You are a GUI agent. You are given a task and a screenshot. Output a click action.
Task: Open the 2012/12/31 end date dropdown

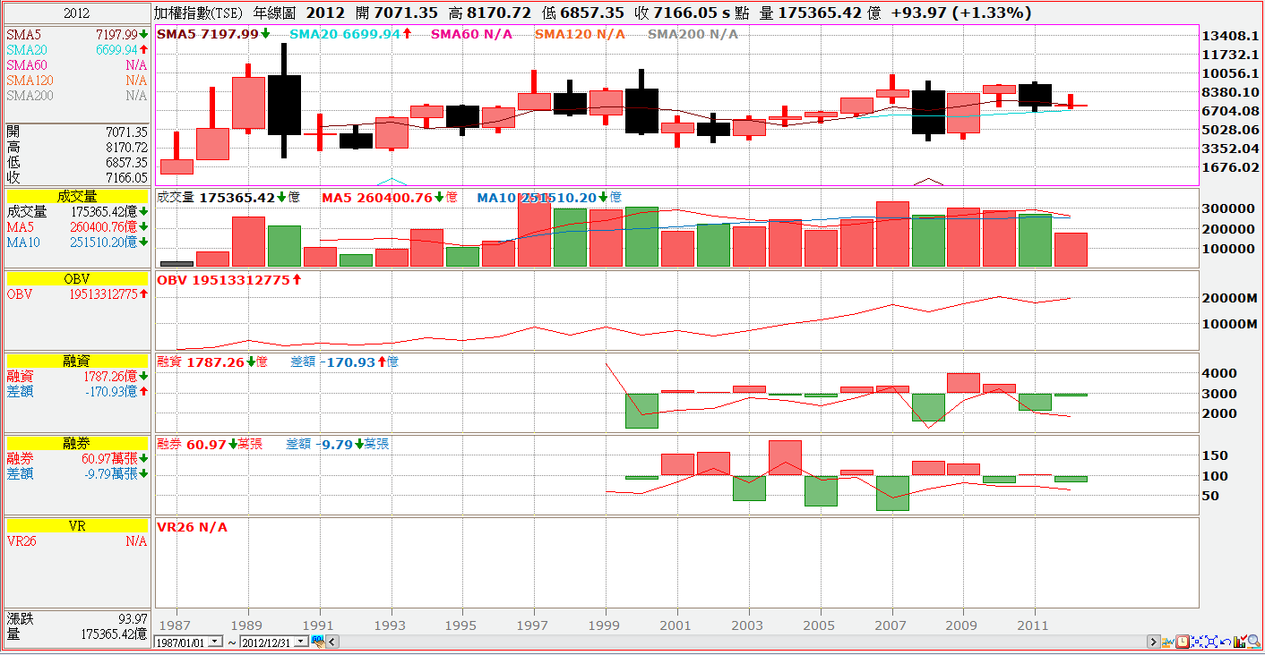pos(300,642)
